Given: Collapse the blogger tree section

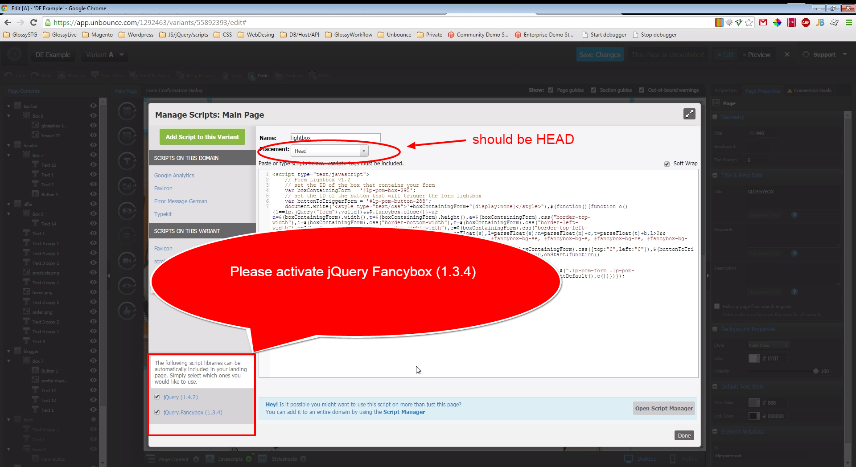Looking at the screenshot, I should [8, 351].
